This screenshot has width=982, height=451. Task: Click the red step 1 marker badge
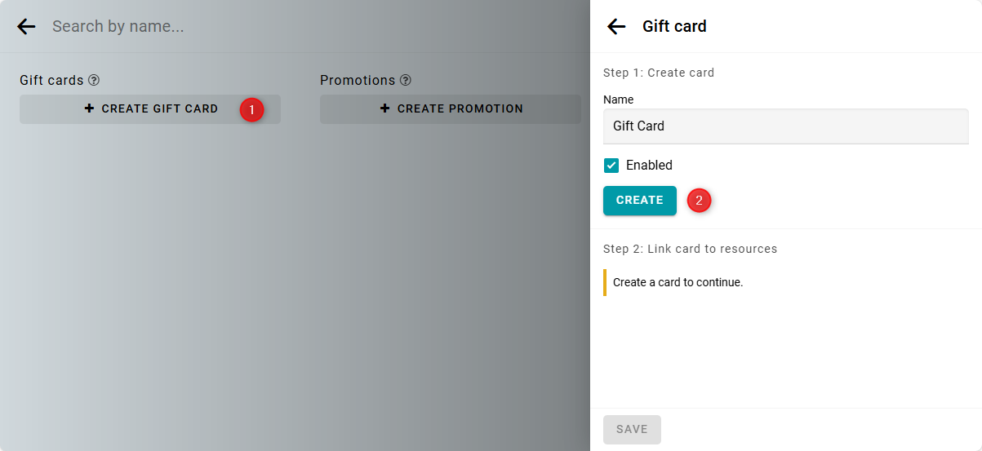coord(251,109)
